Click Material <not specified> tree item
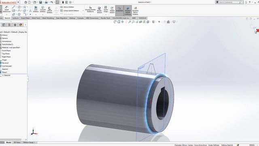Image resolution: width=259 pixels, height=146 pixels. [11, 47]
